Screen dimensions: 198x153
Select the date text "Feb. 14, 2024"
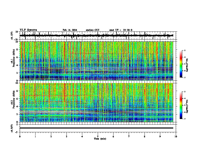coord(70,30)
